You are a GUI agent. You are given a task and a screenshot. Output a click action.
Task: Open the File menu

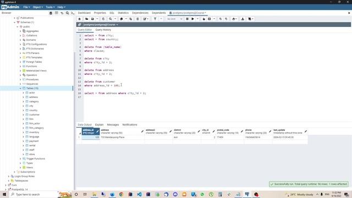click(26, 7)
